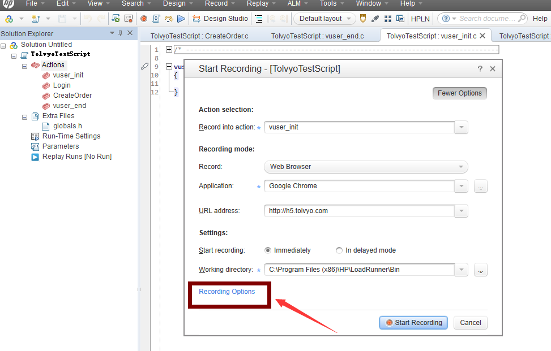Click the window layout icon before HPLN

click(400, 18)
